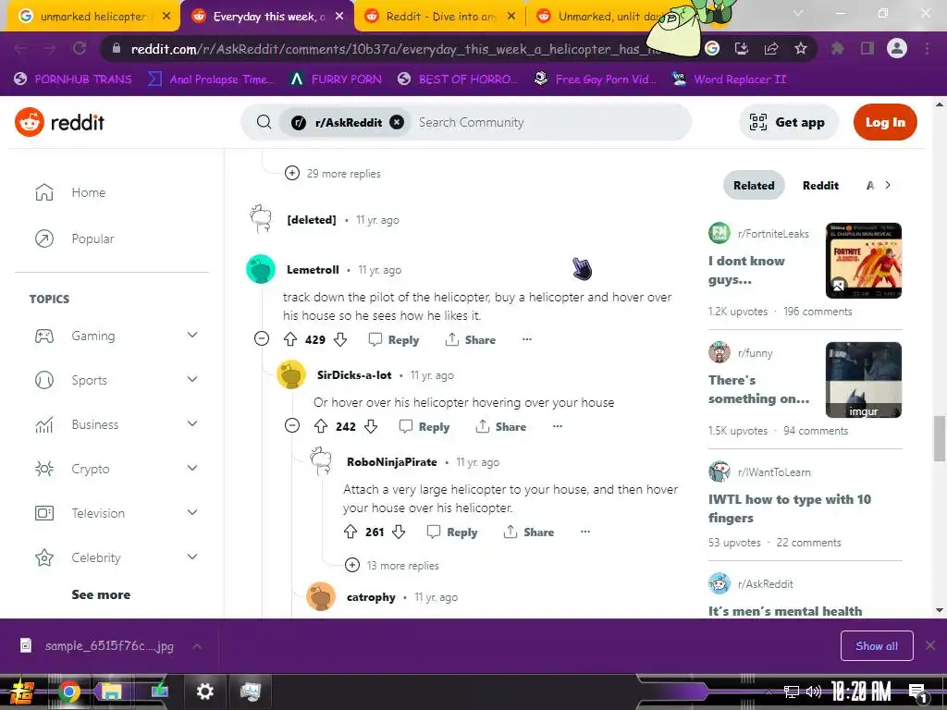Image resolution: width=947 pixels, height=710 pixels.
Task: Expand 13 more replies
Action: (392, 566)
